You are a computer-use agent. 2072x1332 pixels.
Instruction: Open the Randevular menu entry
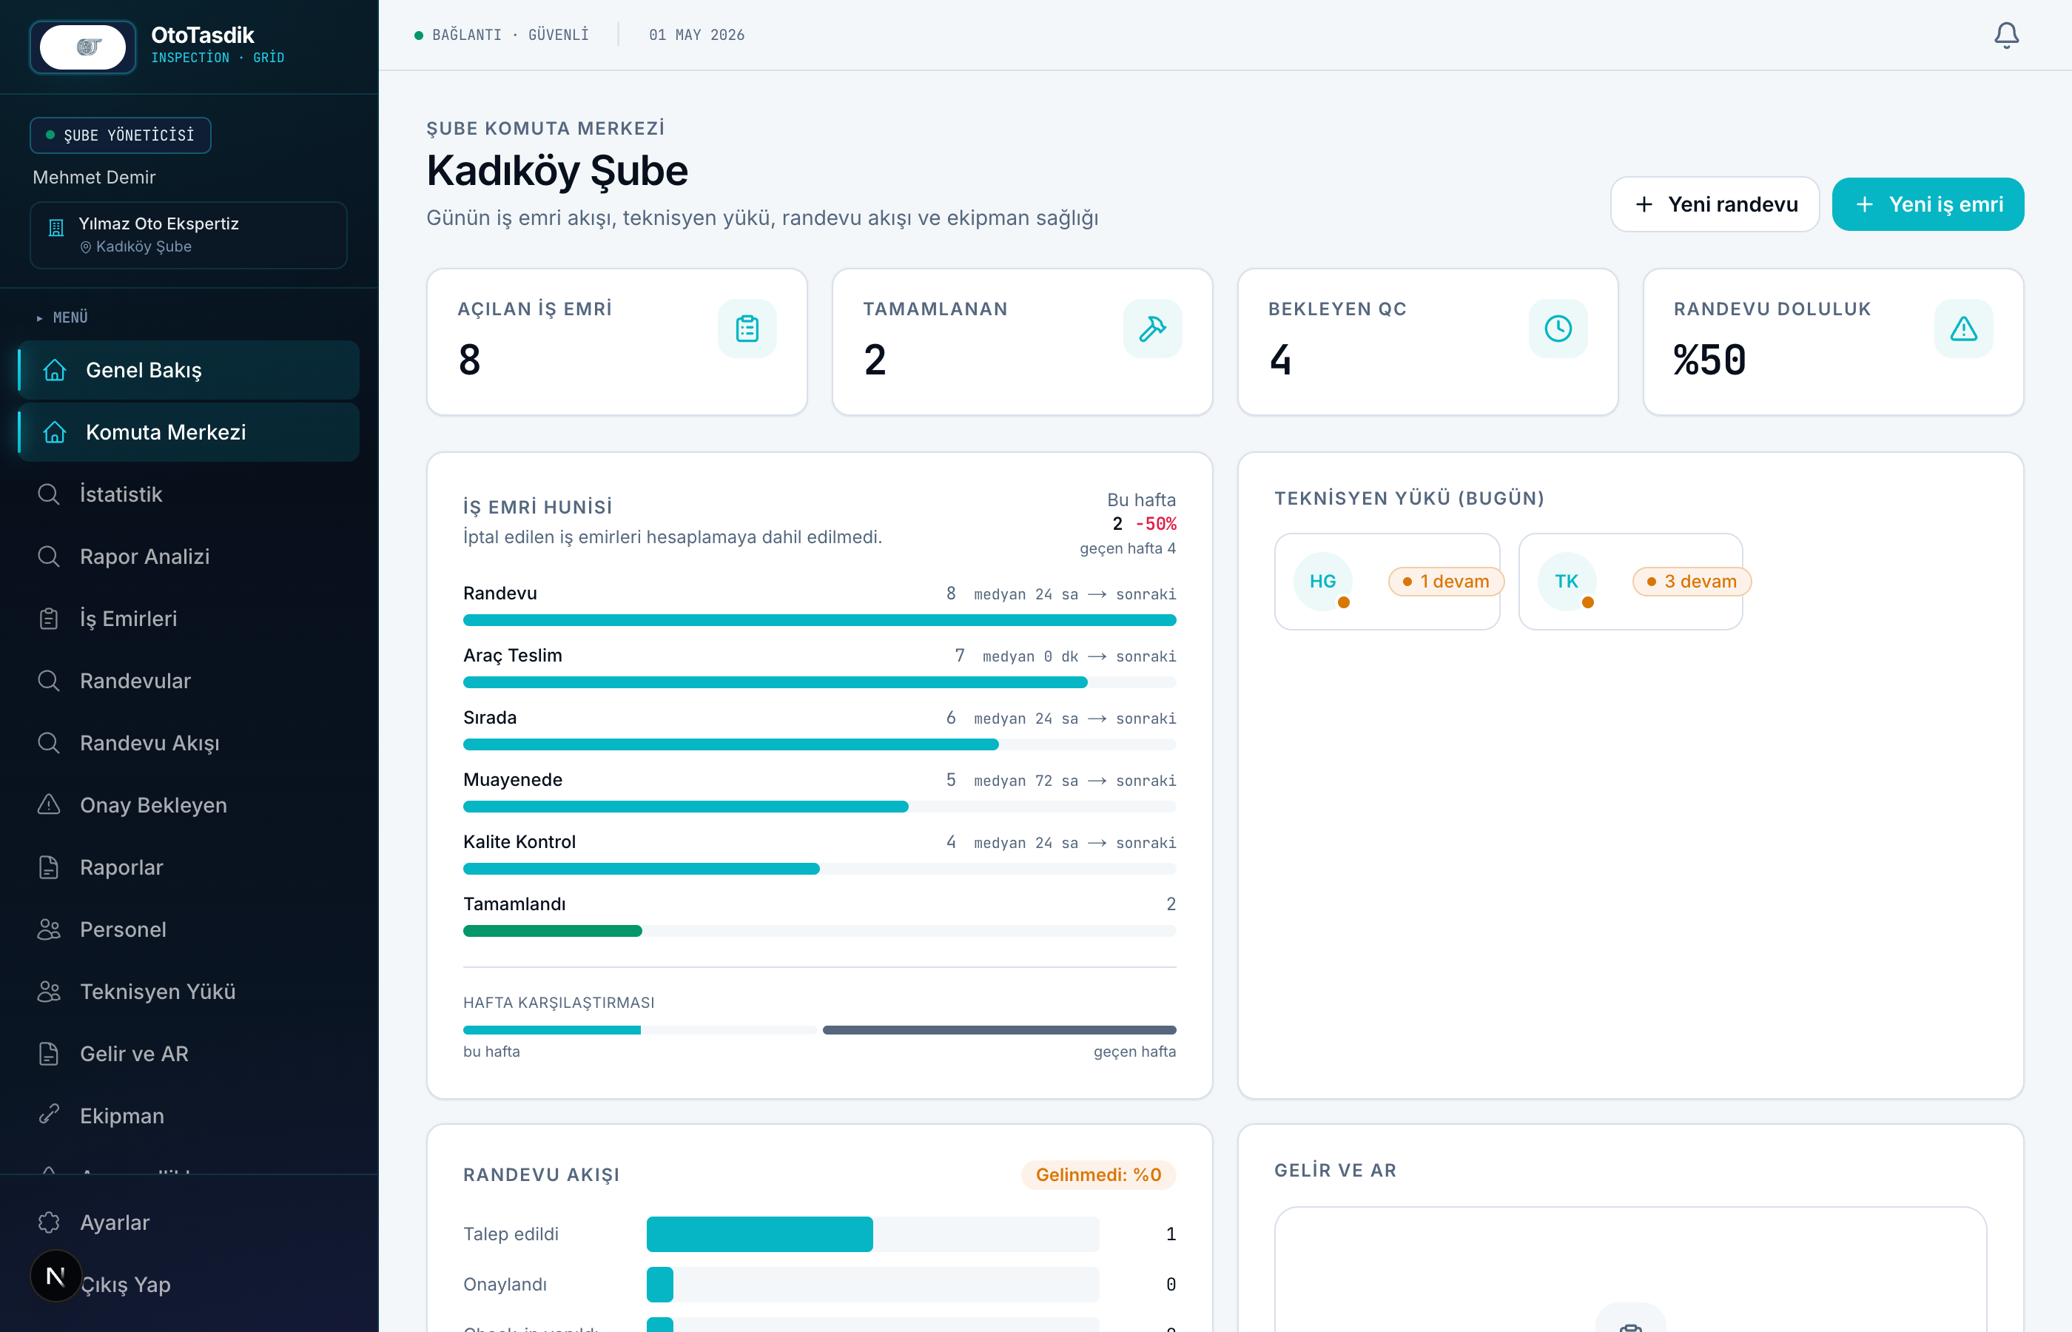point(189,681)
